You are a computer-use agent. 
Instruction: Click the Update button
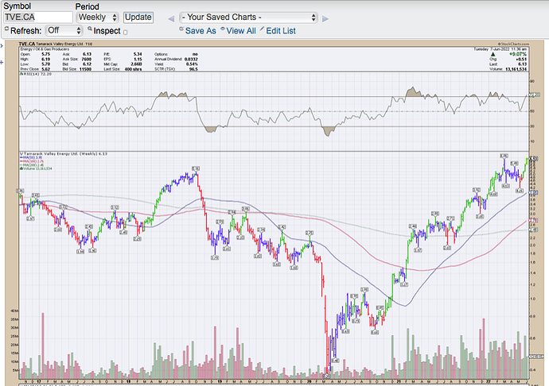(138, 17)
